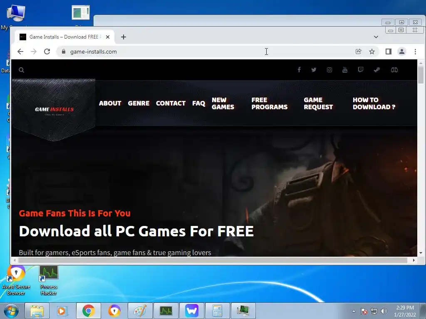Close the Game Installs tab
The width and height of the screenshot is (426, 319).
tap(108, 37)
